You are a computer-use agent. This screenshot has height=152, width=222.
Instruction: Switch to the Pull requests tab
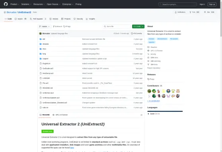click(x=38, y=19)
